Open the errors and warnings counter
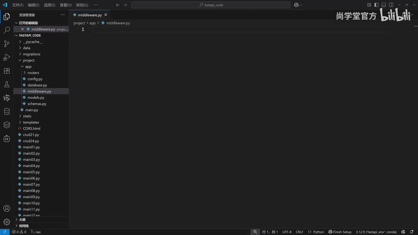The width and height of the screenshot is (418, 235). pyautogui.click(x=19, y=232)
